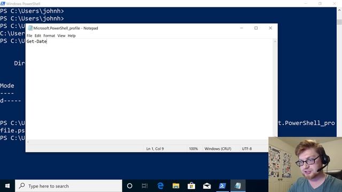Open Microsoft Store from the taskbar
Image resolution: width=342 pixels, height=192 pixels.
(191, 186)
